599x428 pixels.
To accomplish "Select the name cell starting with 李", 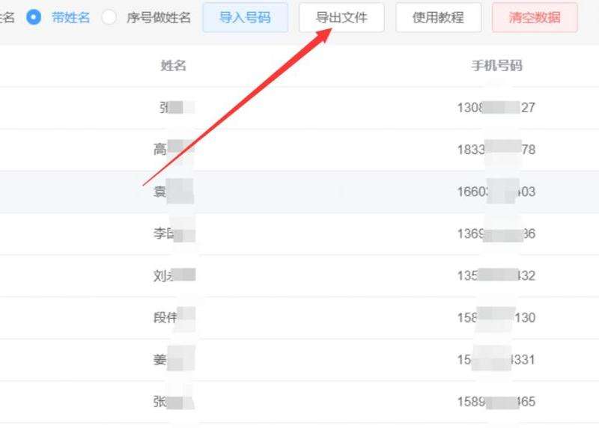I will 173,234.
